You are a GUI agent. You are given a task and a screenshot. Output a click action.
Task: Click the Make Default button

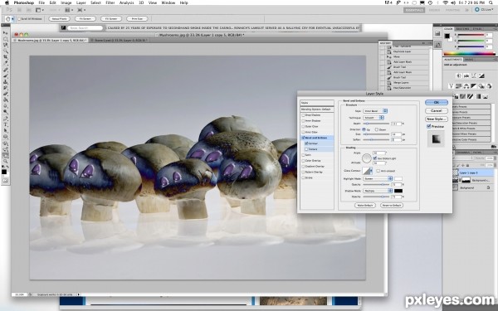365,206
